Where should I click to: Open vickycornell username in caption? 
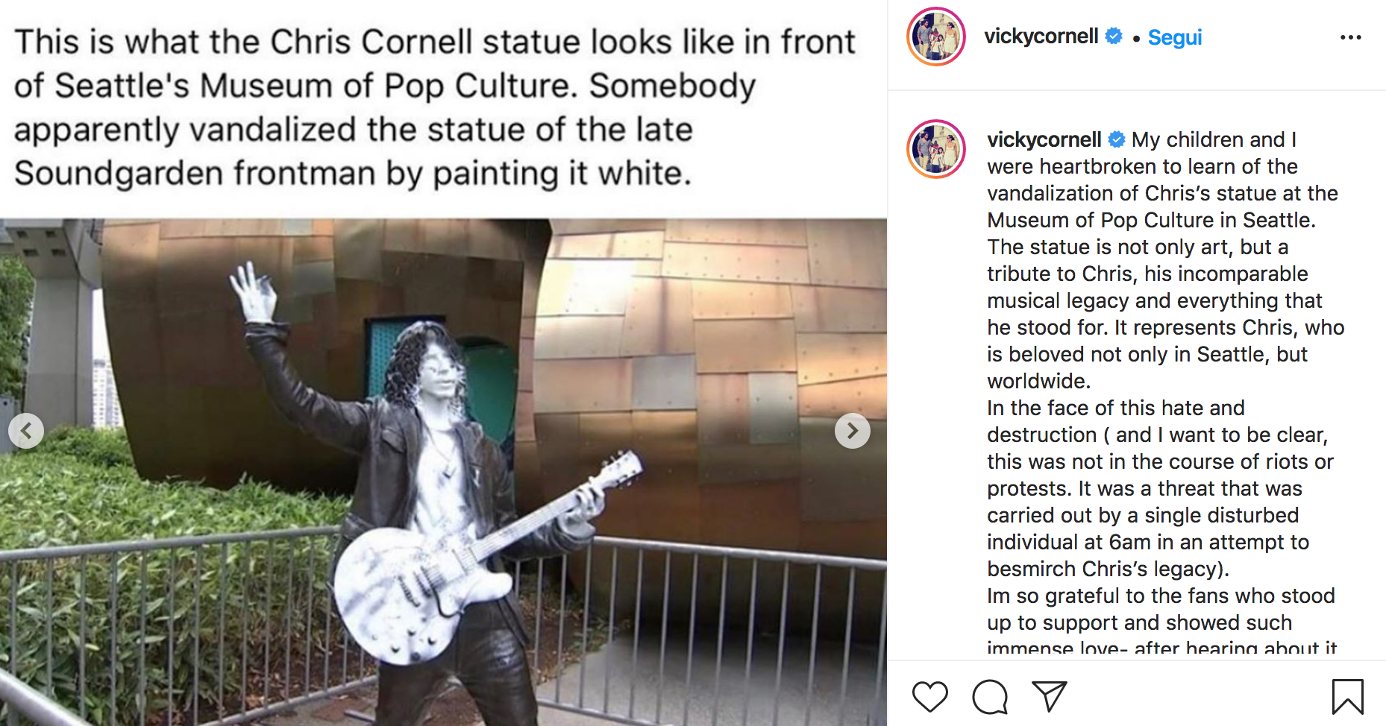point(1044,139)
